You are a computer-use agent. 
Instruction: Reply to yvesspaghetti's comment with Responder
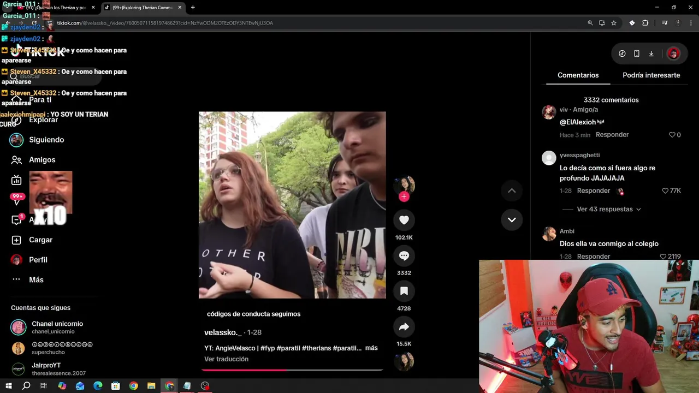594,191
